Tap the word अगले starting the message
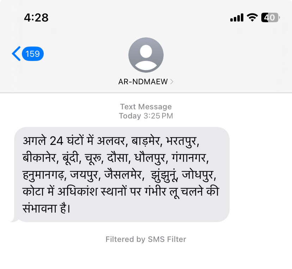Screen dimensions: 292x269 pyautogui.click(x=34, y=141)
